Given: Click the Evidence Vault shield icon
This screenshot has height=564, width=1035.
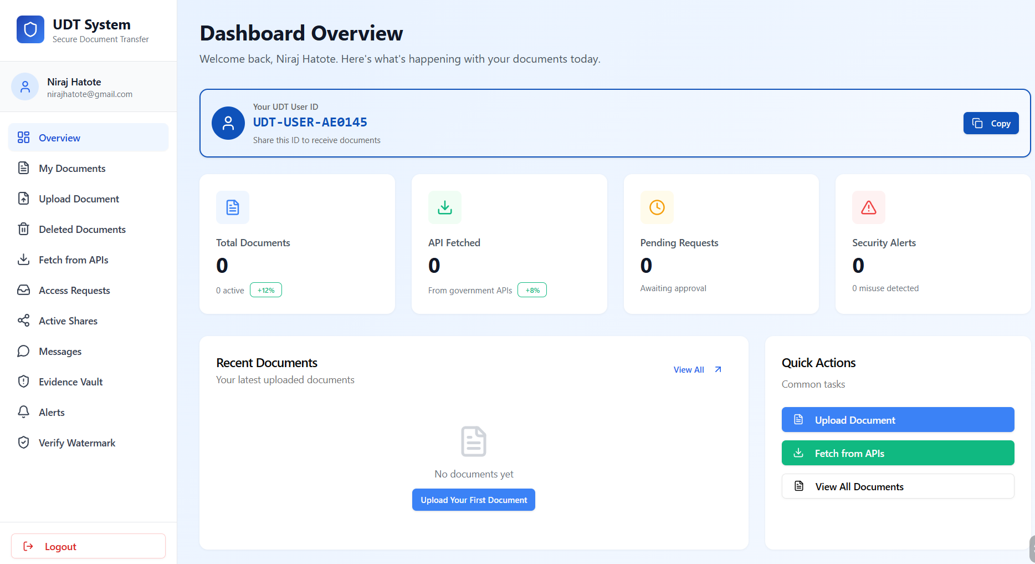Looking at the screenshot, I should [23, 382].
